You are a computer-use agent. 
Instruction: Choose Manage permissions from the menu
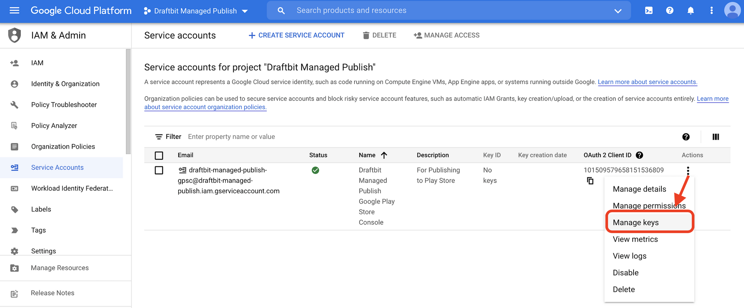pos(649,206)
